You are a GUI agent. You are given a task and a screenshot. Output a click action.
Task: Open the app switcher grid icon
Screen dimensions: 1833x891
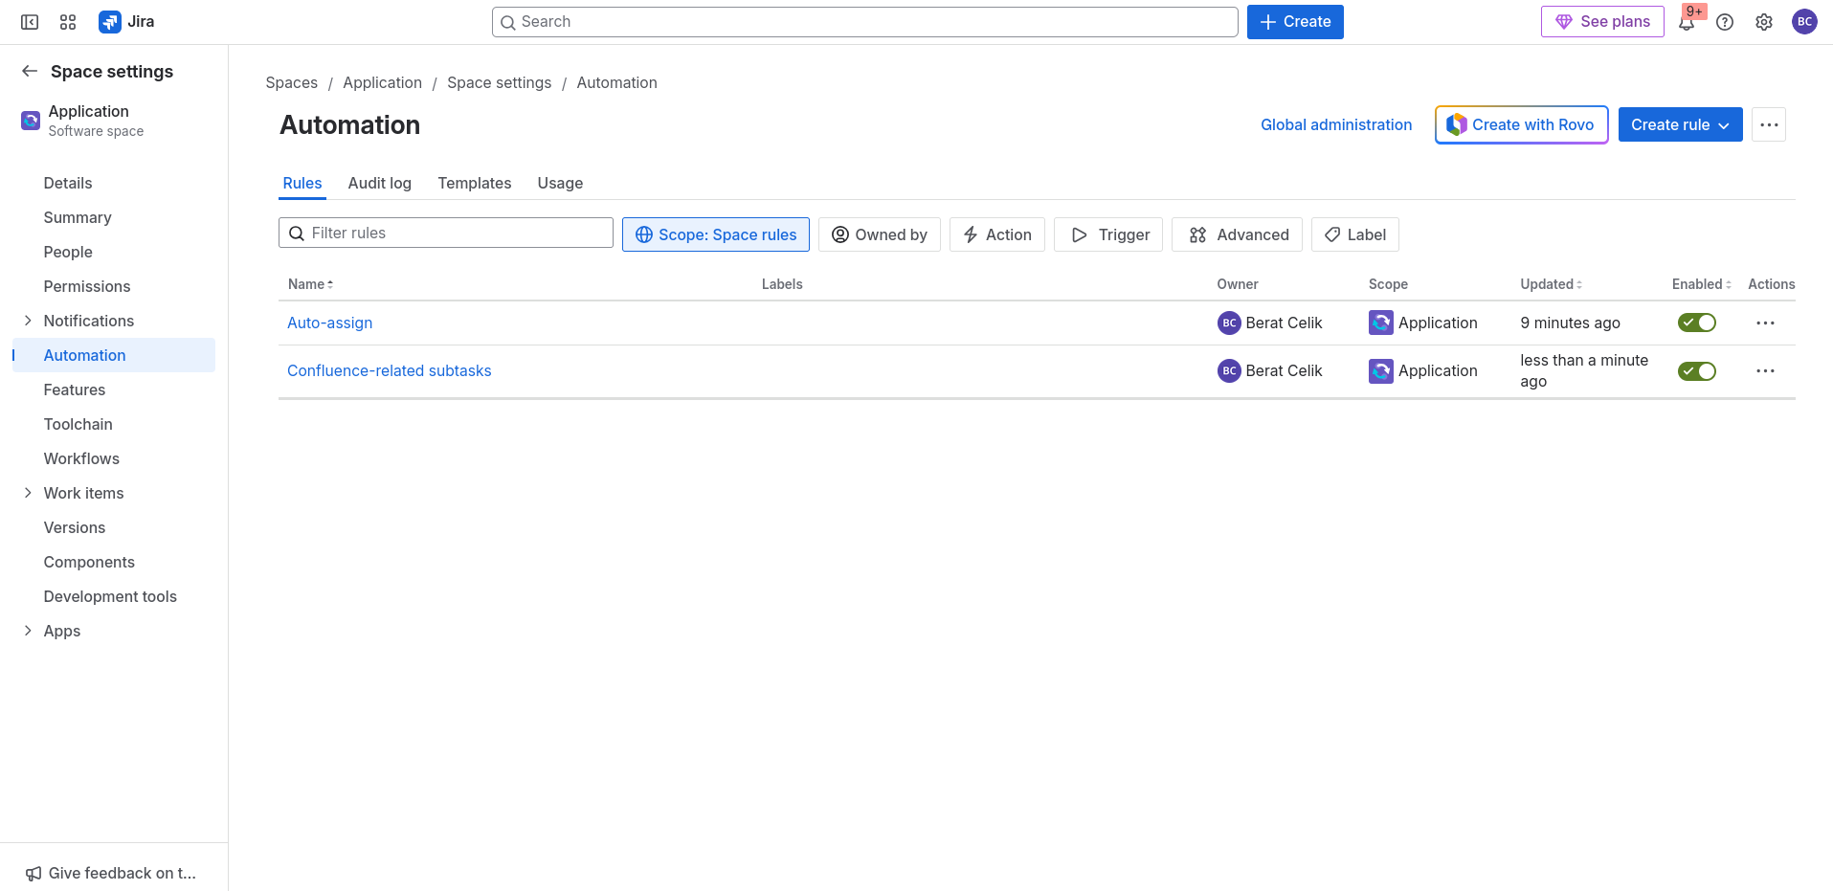pyautogui.click(x=68, y=22)
